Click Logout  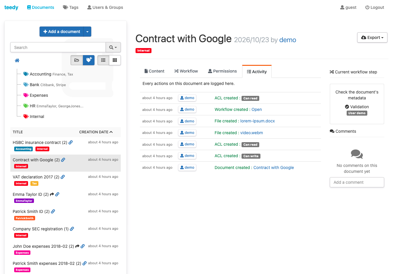click(x=374, y=7)
